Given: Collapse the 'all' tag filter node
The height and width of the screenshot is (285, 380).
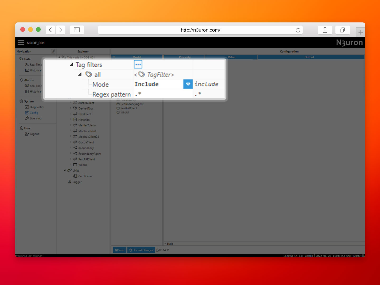Looking at the screenshot, I should pyautogui.click(x=80, y=74).
